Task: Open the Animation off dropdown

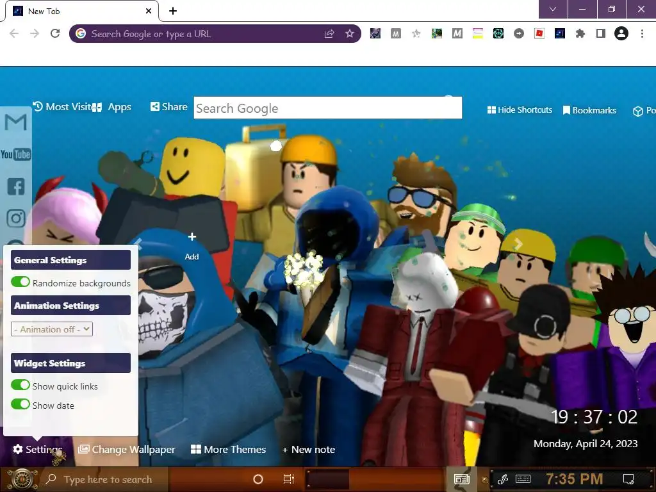Action: click(x=52, y=329)
